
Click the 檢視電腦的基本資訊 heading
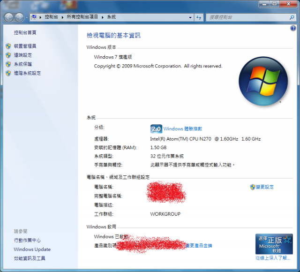[x=113, y=36]
